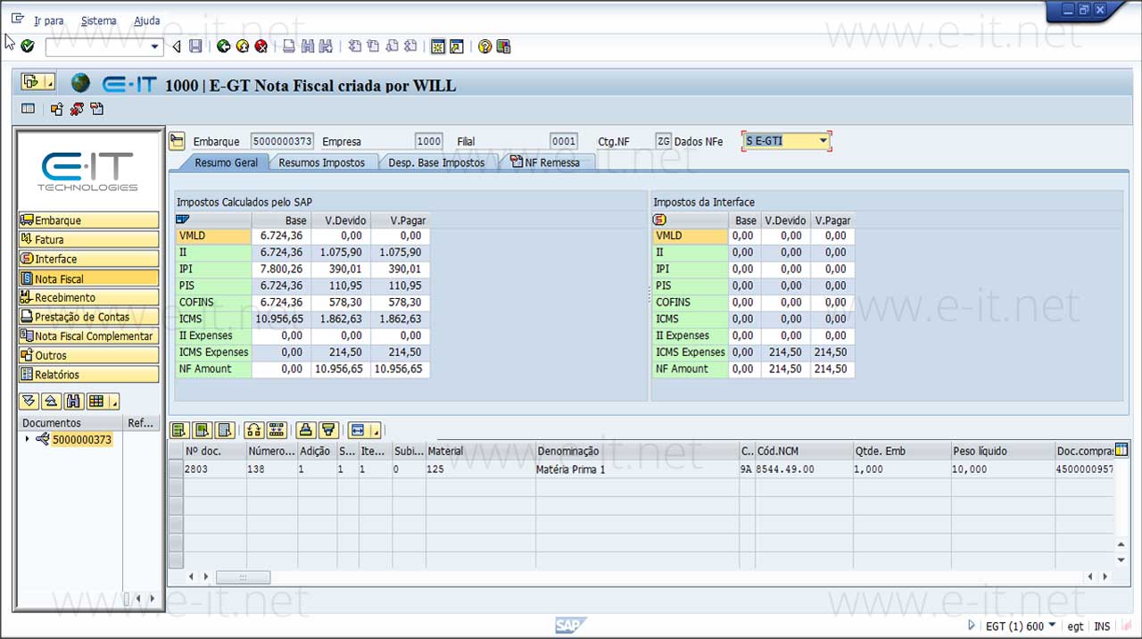
Task: Switch to the NF Remessa tab
Action: (545, 162)
